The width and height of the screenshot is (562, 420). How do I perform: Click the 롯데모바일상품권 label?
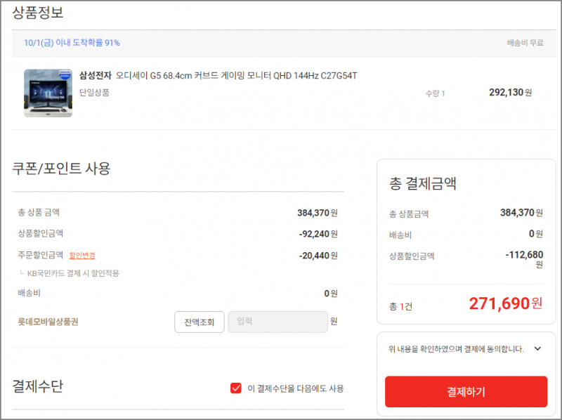click(48, 322)
